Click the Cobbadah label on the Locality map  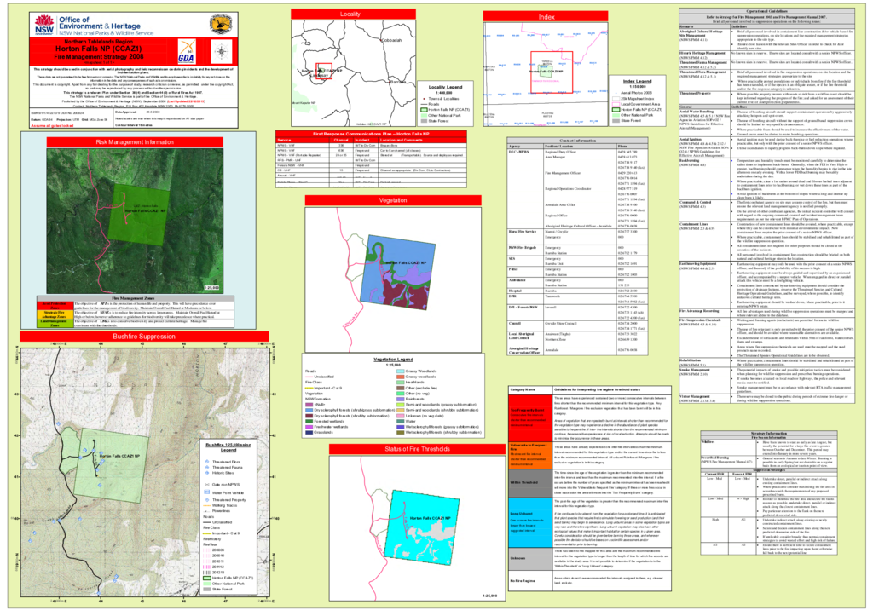(x=391, y=40)
